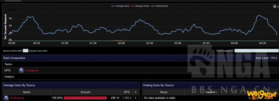
Task: Sort the healing table by Amount
Action: [x=211, y=92]
